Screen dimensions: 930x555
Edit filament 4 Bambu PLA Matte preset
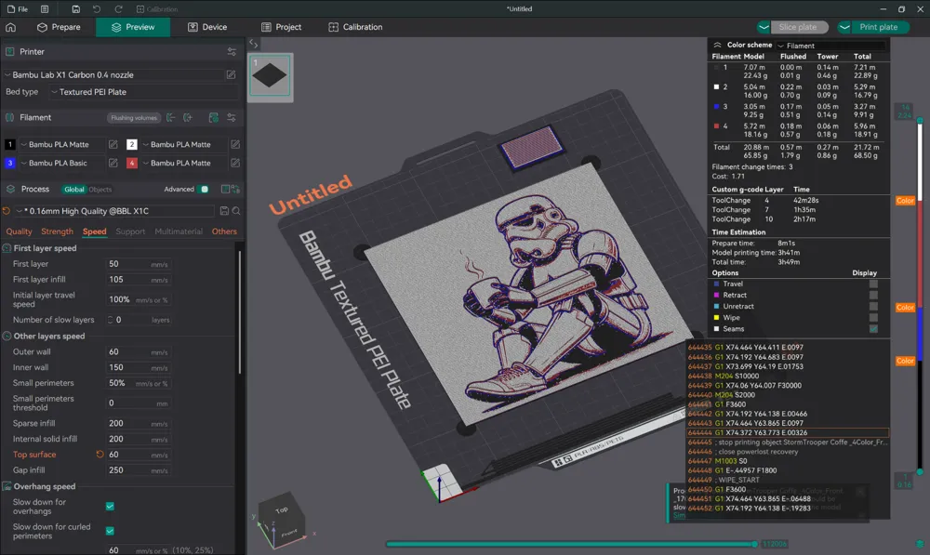[x=235, y=163]
